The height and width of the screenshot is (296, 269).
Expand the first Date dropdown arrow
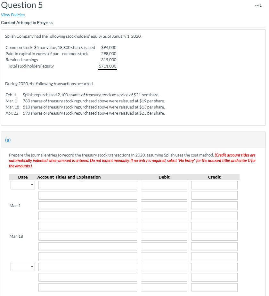pyautogui.click(x=32, y=185)
